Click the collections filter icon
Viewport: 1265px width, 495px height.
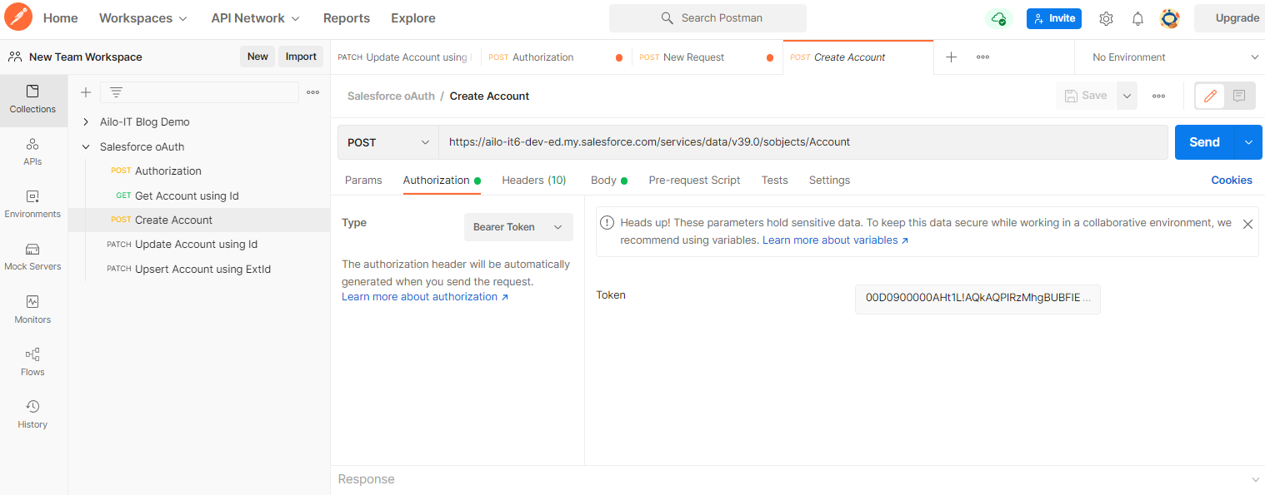click(116, 92)
